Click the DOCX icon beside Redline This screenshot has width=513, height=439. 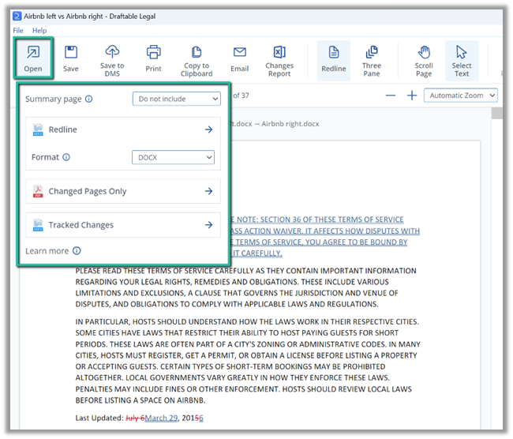click(38, 129)
